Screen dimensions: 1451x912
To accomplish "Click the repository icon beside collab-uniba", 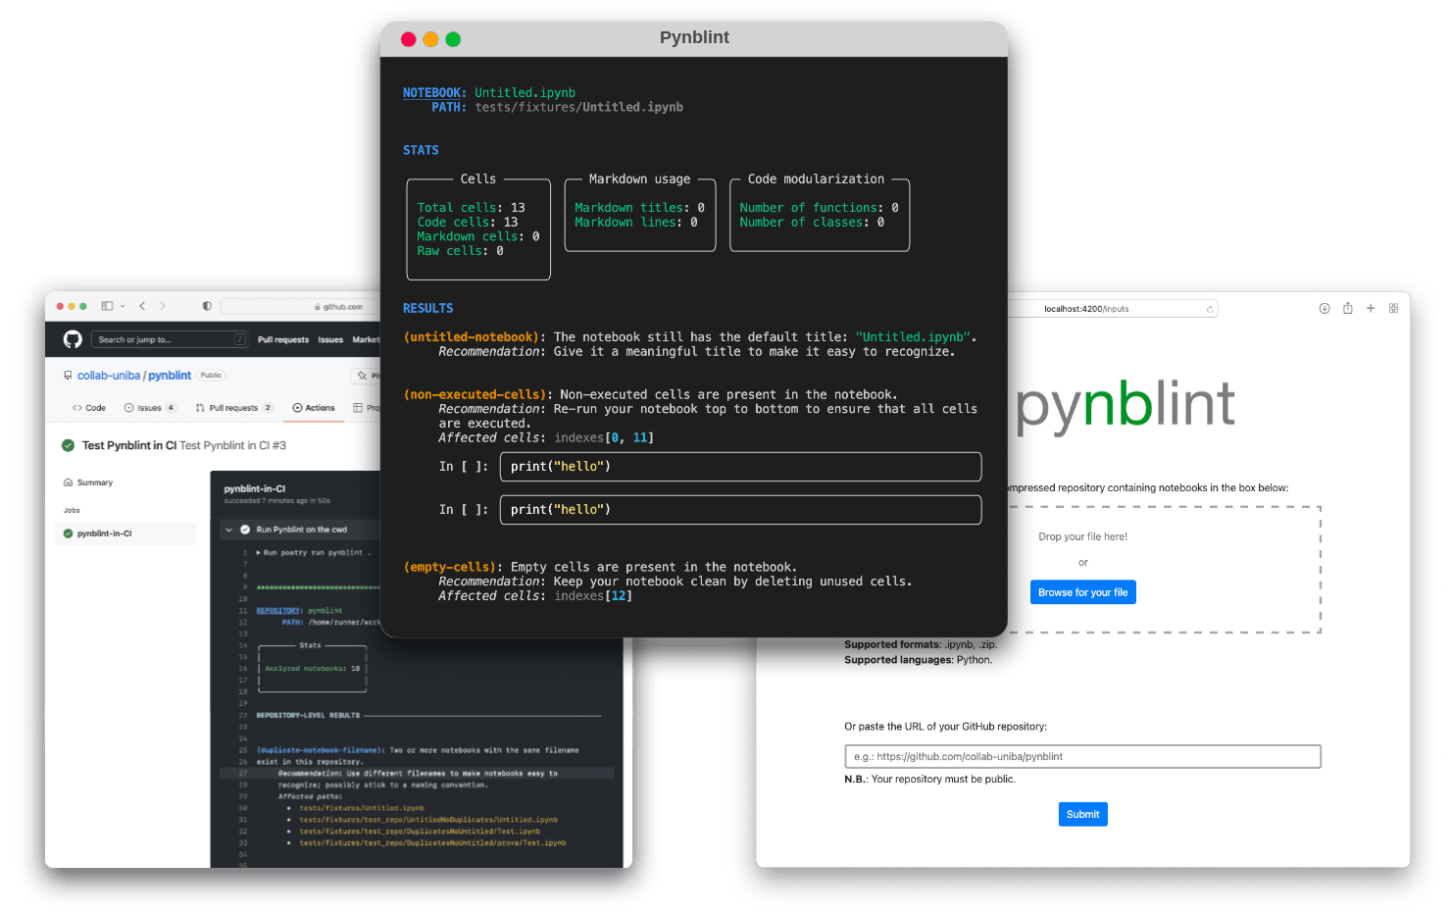I will [x=68, y=376].
